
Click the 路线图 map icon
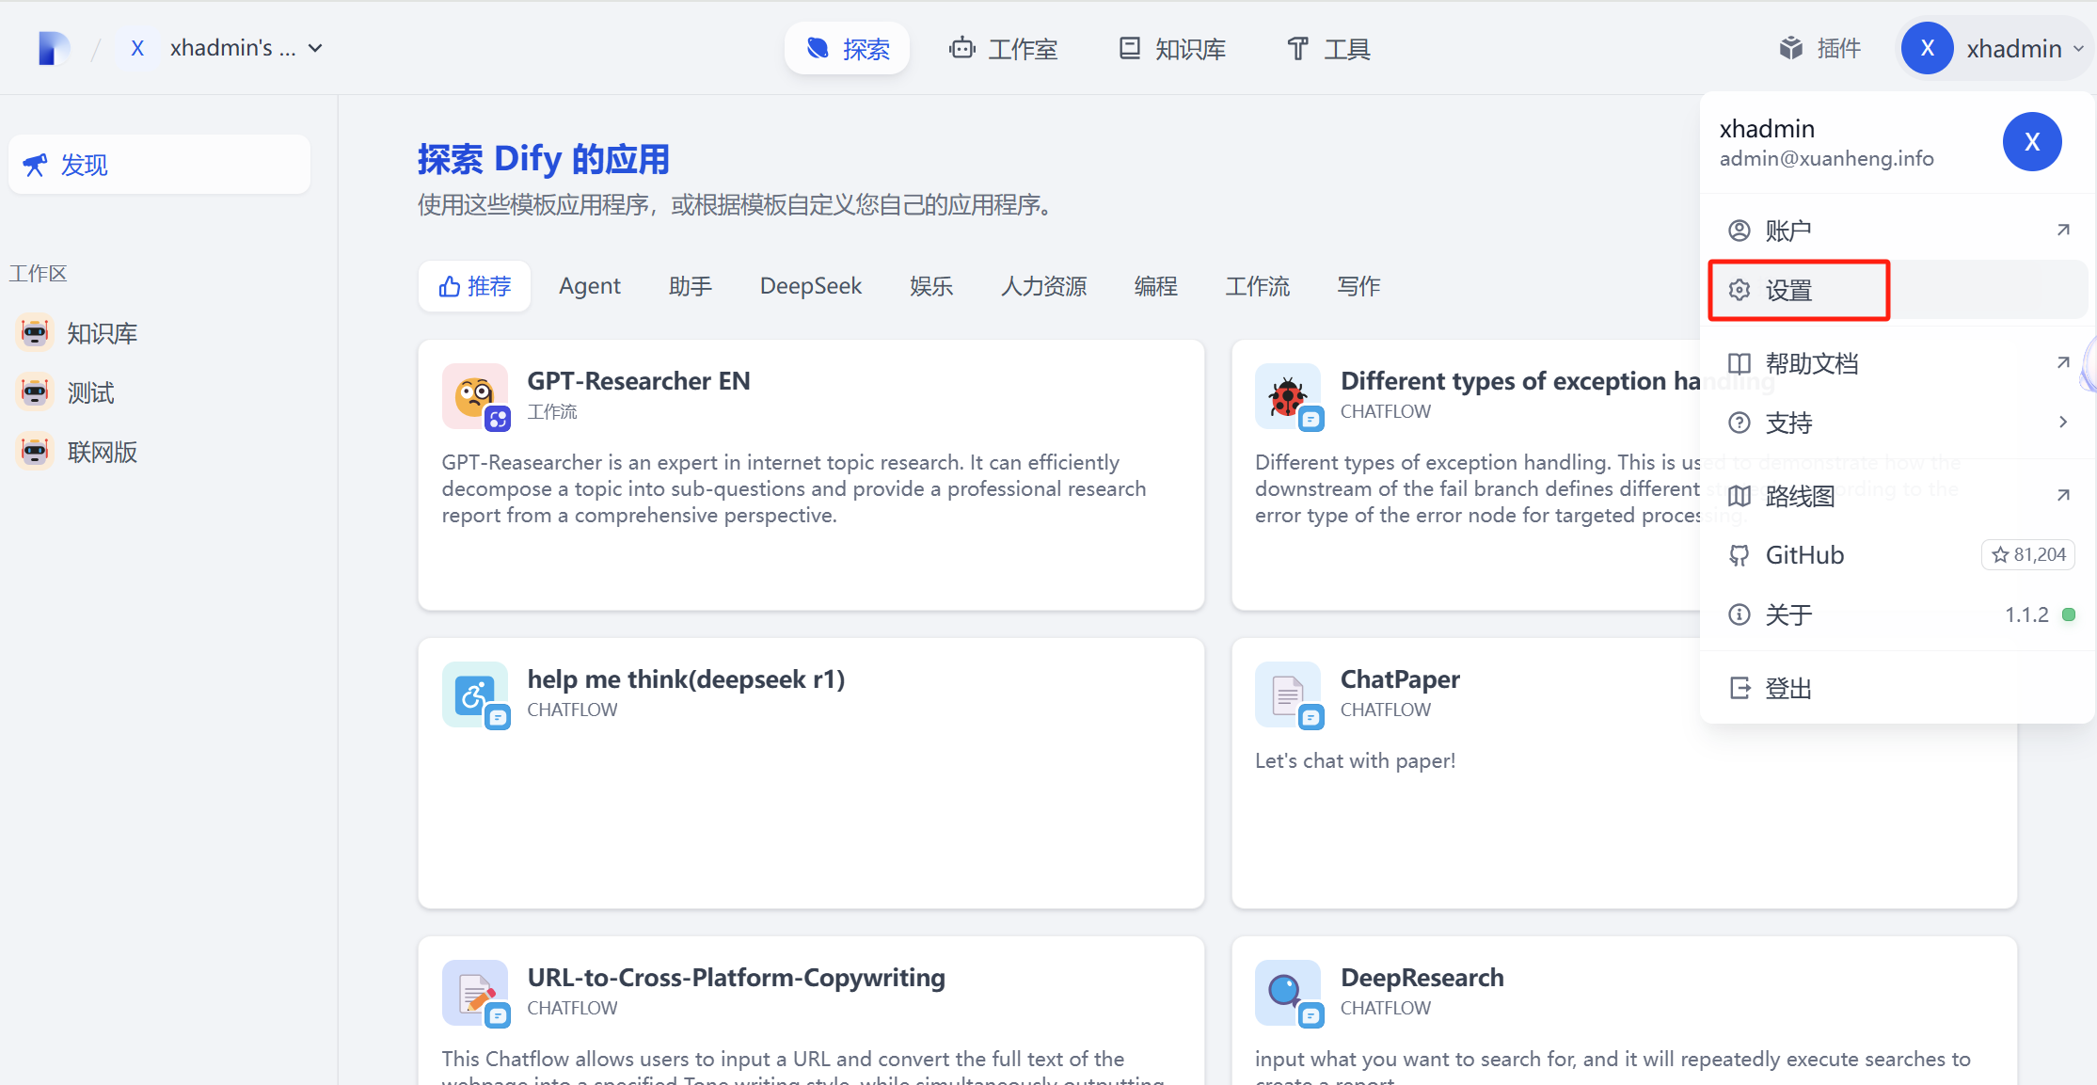(x=1740, y=496)
